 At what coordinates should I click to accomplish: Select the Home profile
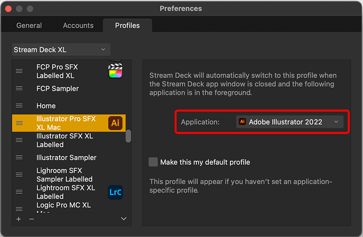[x=46, y=106]
